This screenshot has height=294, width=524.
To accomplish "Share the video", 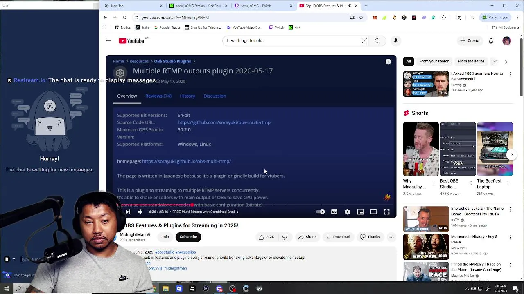I will pyautogui.click(x=307, y=237).
